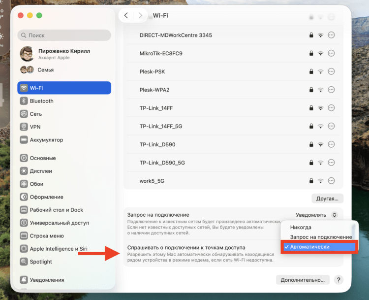Screen dimensions: 369x300
Task: Open Обои settings in sidebar
Action: coord(64,184)
